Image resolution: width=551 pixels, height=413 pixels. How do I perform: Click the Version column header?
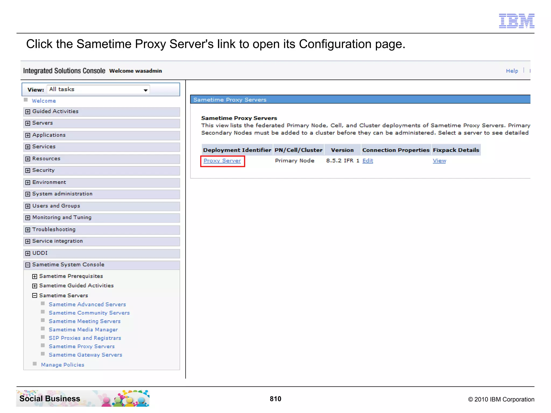point(342,150)
